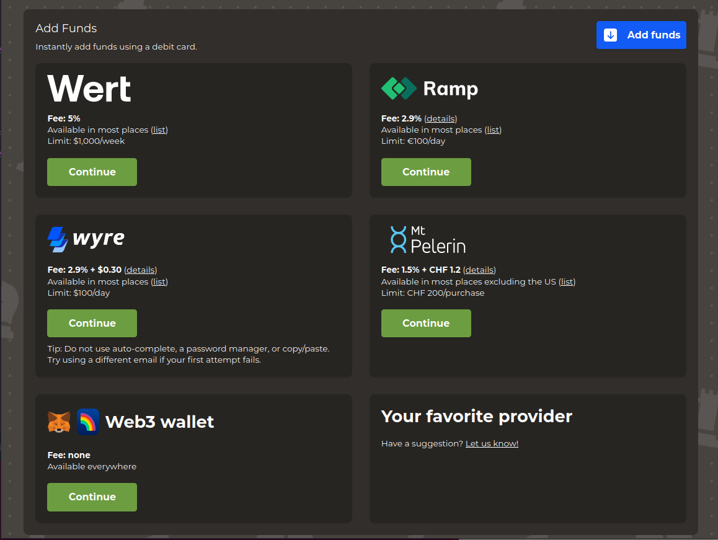Open Mt Pelerin fee details link
This screenshot has height=540, width=718.
[479, 270]
